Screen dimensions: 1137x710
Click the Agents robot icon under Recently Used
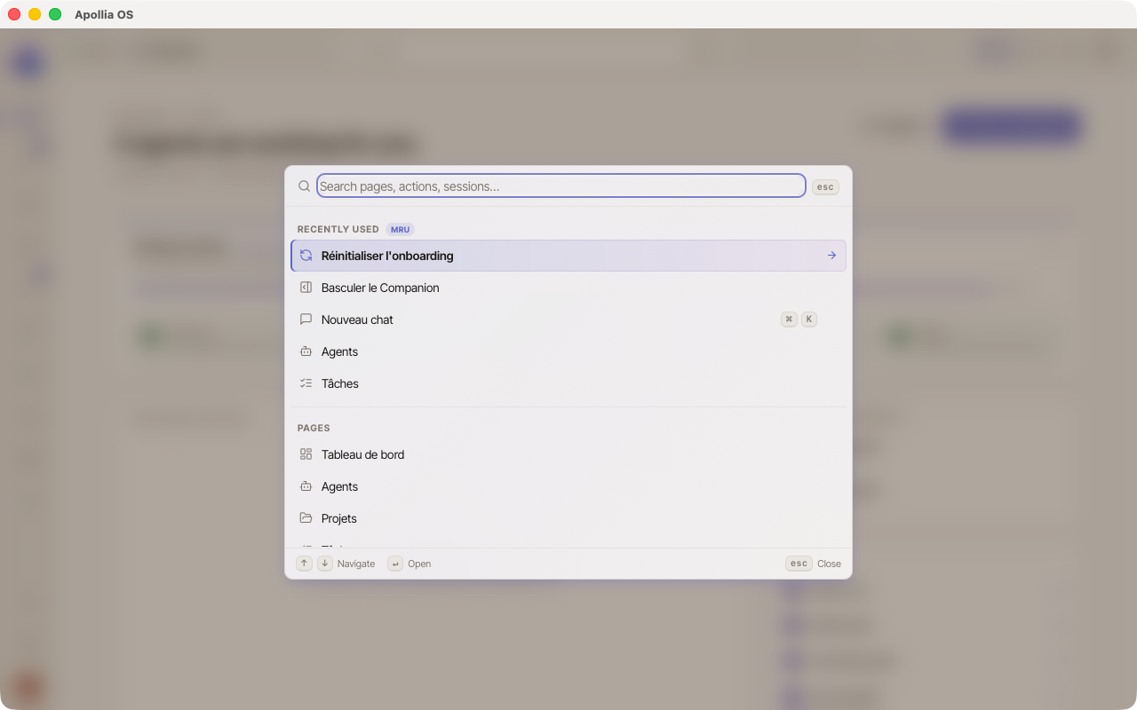[x=306, y=351]
